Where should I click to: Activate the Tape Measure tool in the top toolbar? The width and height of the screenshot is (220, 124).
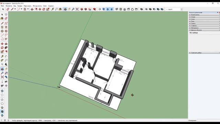53,9
